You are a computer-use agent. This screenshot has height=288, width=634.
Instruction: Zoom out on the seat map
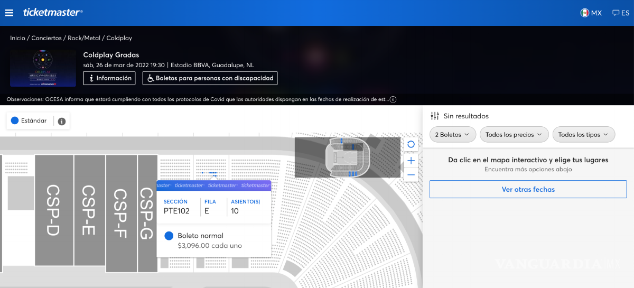(x=411, y=174)
